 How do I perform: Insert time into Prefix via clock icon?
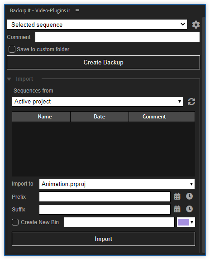pos(189,196)
